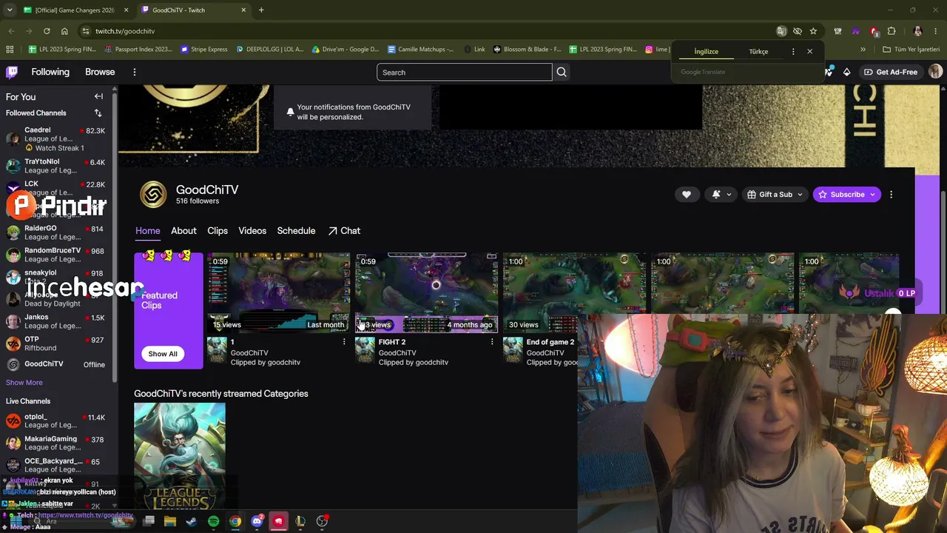This screenshot has height=533, width=947.
Task: Open Chrome extensions puzzle icon
Action: 892,31
